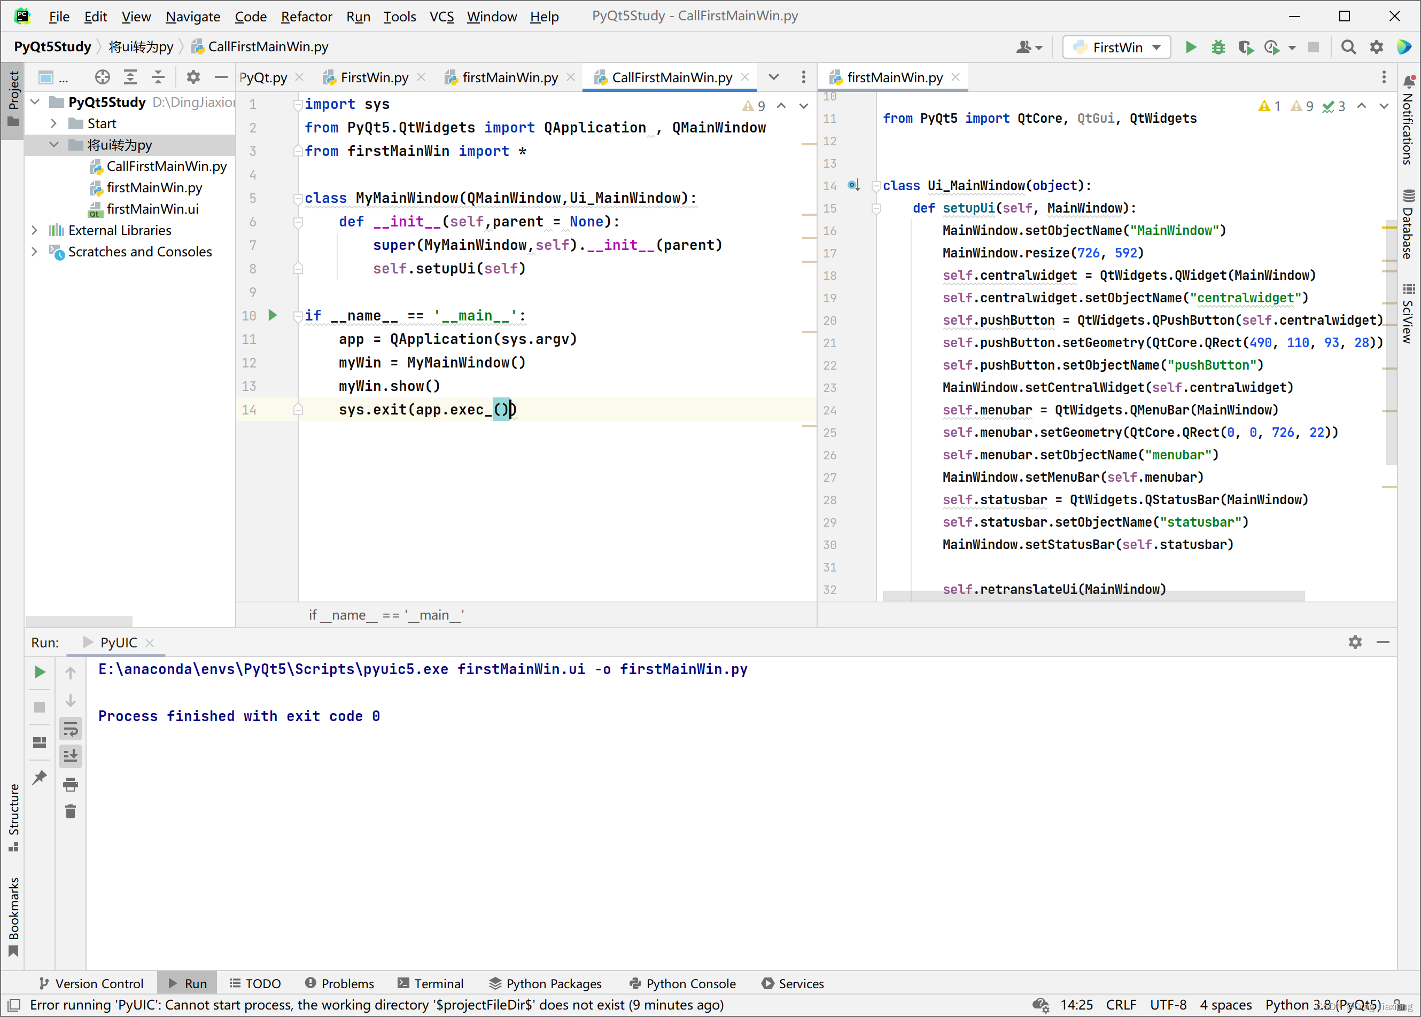Click Select Opened File crosshair icon
This screenshot has height=1017, width=1421.
pyautogui.click(x=102, y=77)
